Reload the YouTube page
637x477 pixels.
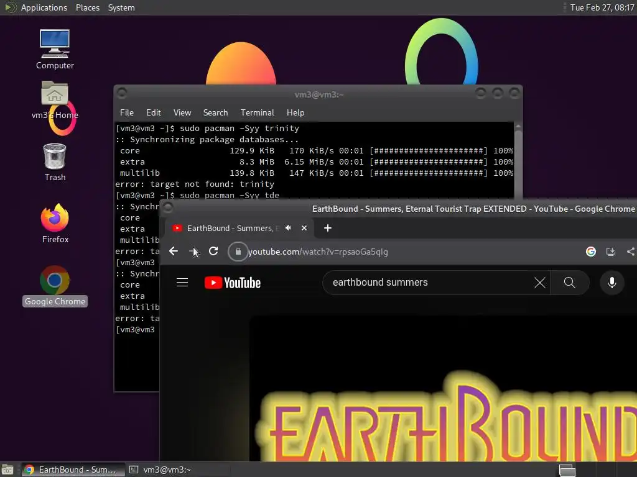tap(213, 252)
